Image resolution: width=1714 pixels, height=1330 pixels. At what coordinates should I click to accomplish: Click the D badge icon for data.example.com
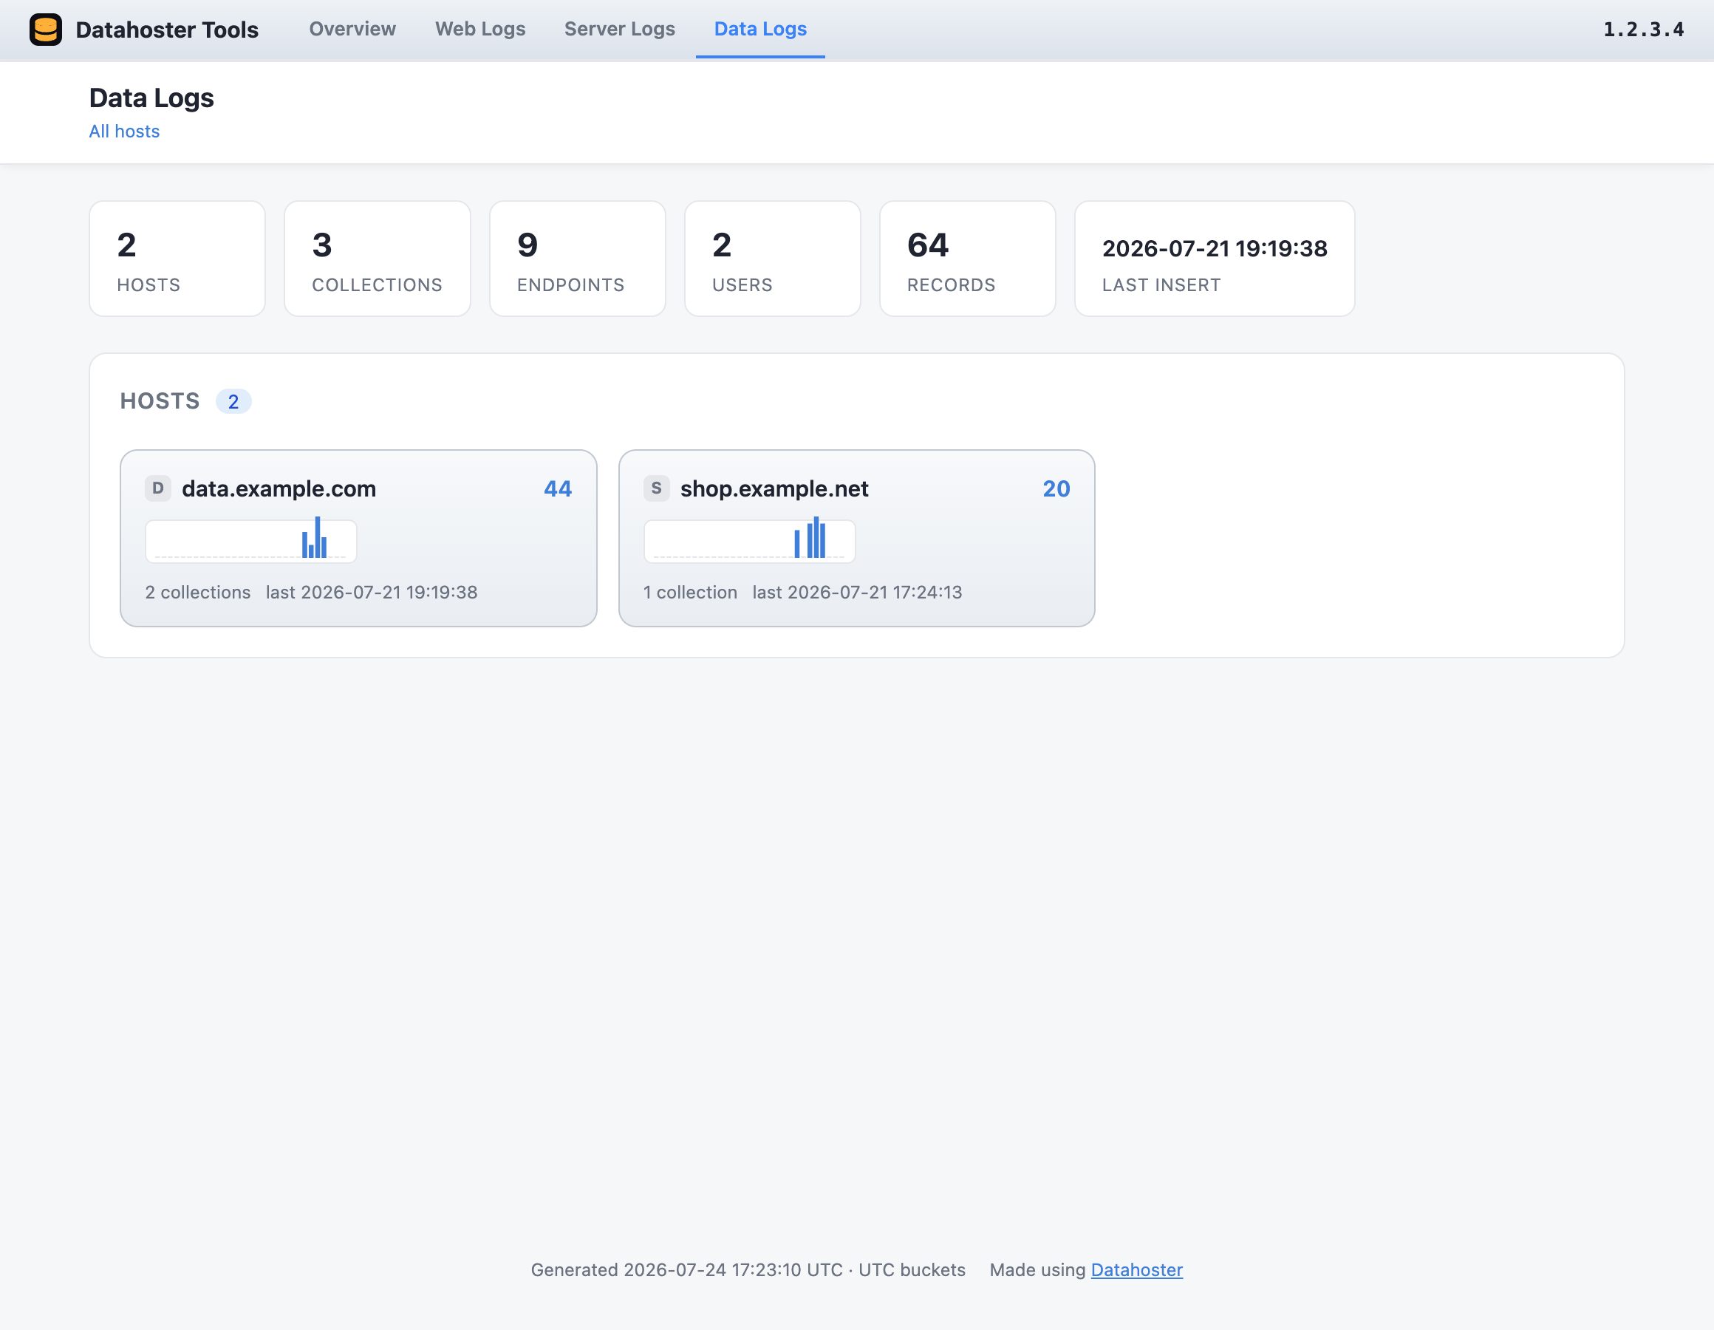click(x=158, y=488)
